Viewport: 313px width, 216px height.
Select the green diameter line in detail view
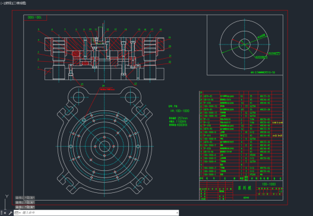pos(244,45)
